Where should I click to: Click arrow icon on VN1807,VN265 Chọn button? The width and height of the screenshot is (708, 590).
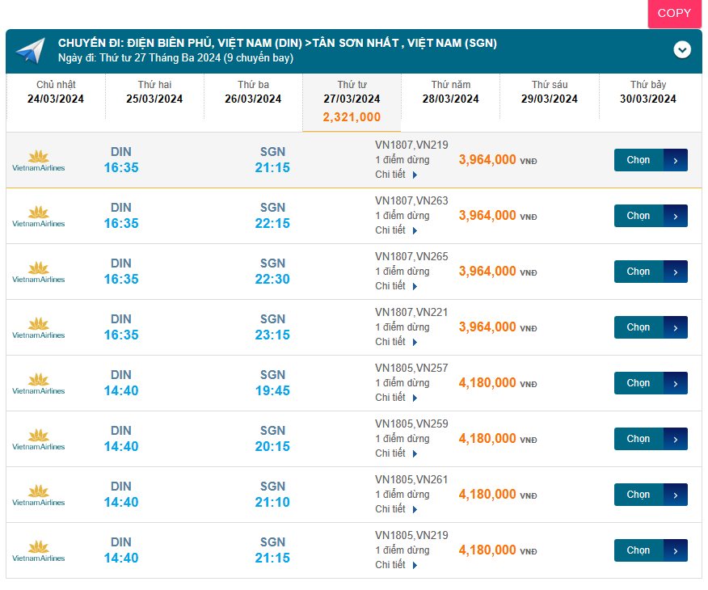676,272
